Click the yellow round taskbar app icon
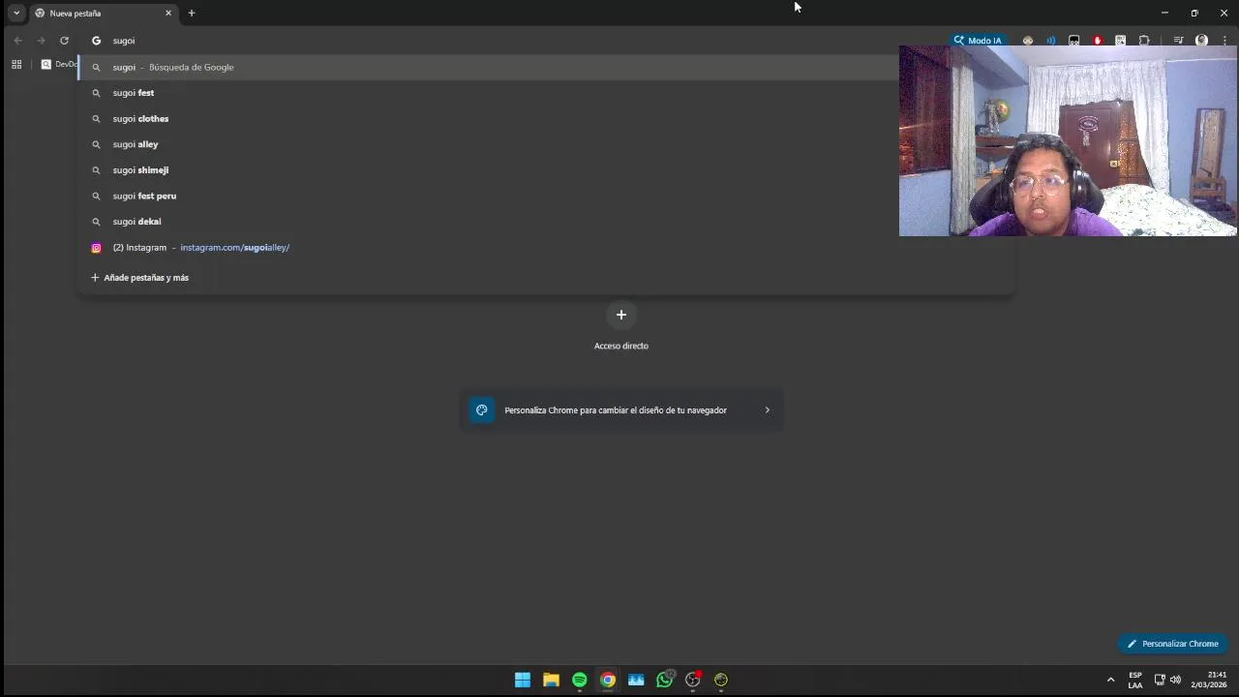 pos(721,680)
